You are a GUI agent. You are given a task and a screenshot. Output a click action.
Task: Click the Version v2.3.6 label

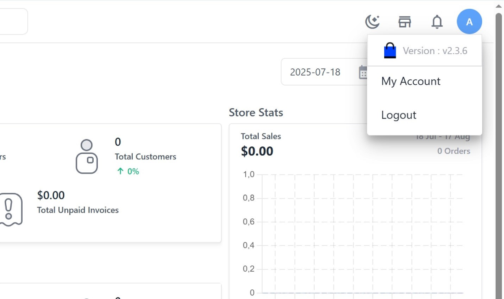[x=435, y=51]
